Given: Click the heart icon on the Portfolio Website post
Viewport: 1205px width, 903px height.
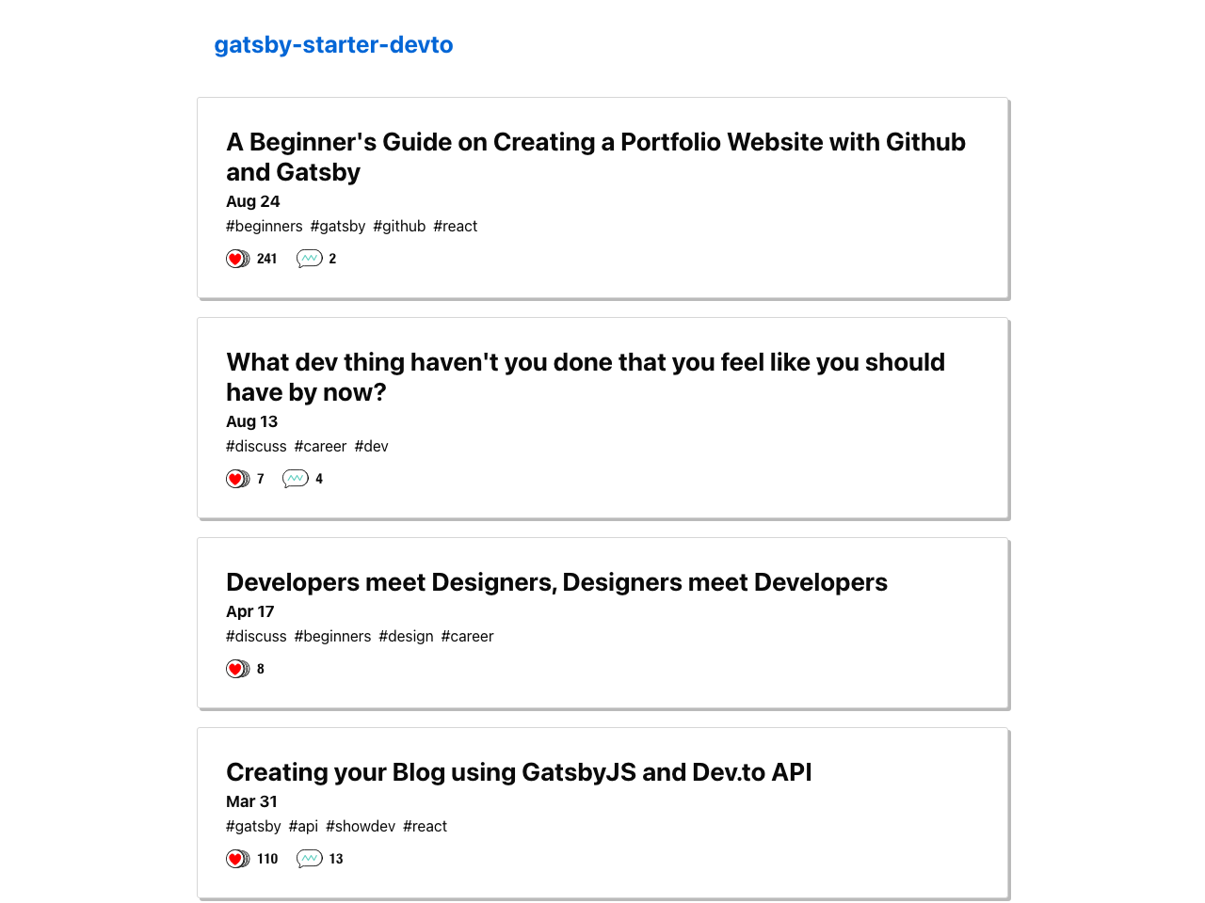Looking at the screenshot, I should (237, 258).
